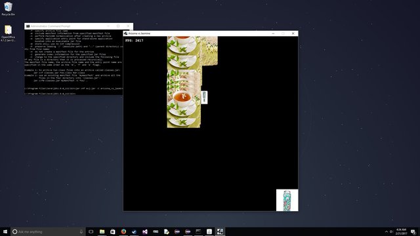Image resolution: width=420 pixels, height=236 pixels.
Task: Focus the 'Ask me anything' Cortana search box
Action: coord(48,231)
